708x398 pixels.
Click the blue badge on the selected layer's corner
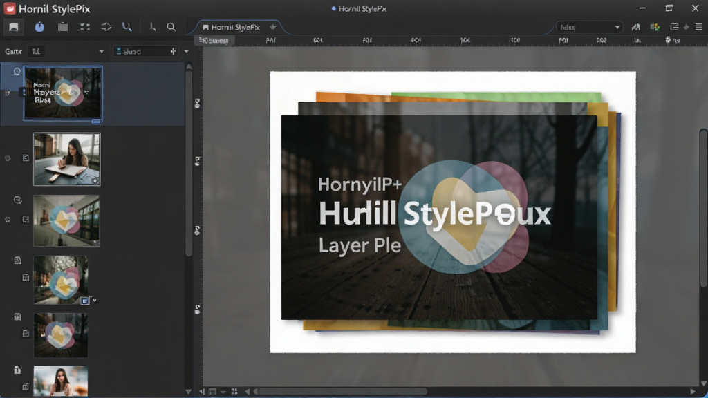(x=95, y=121)
